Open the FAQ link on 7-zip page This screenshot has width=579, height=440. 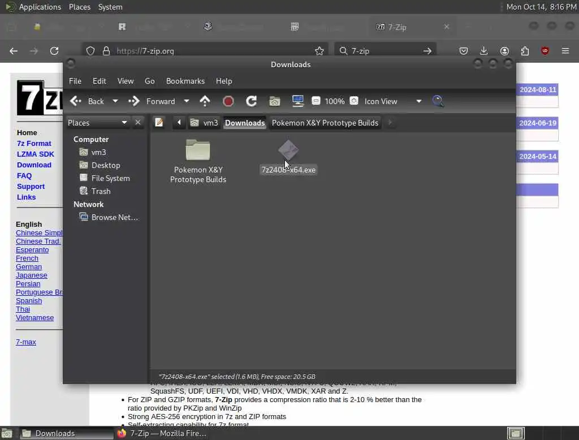24,175
